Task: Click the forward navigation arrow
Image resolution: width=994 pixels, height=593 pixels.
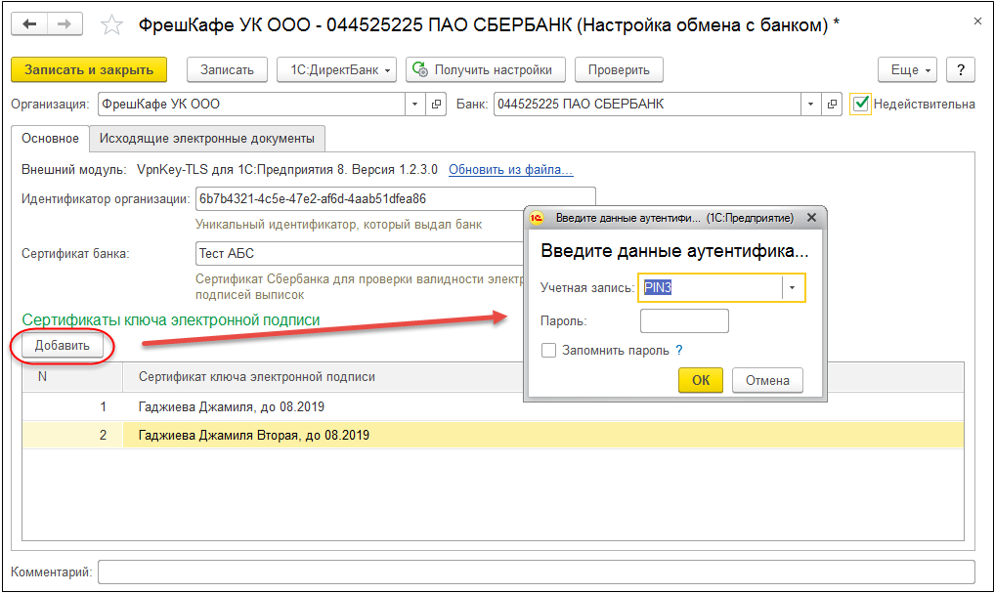Action: [x=65, y=25]
